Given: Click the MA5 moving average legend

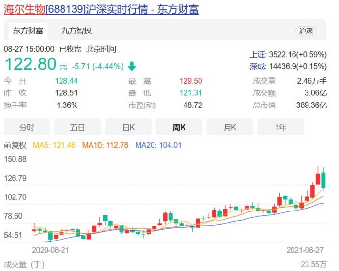Looking at the screenshot, I should coord(54,145).
